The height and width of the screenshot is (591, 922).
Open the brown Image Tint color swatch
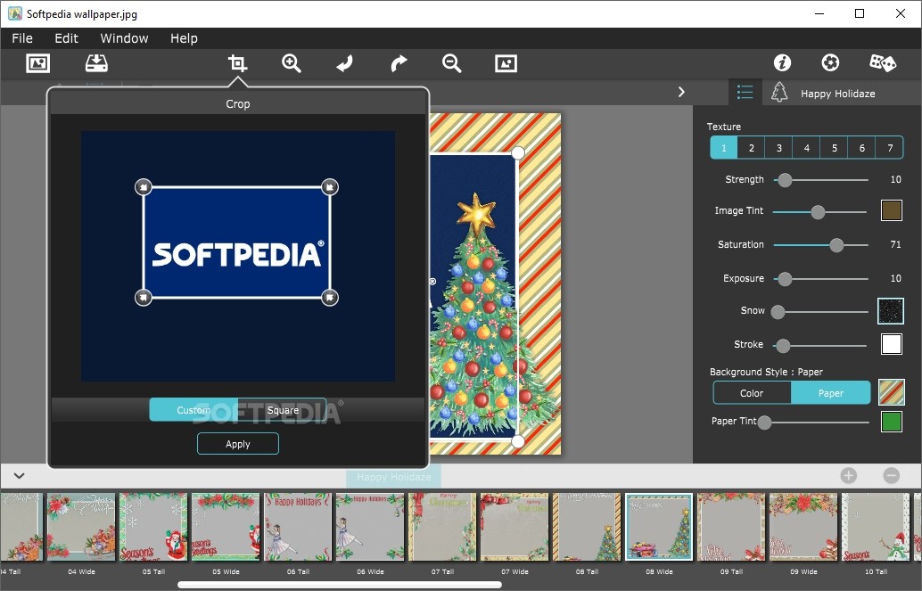tap(892, 210)
